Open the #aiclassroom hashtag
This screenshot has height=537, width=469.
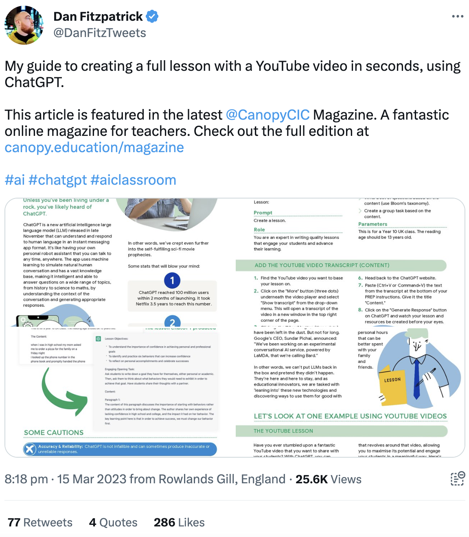(x=133, y=180)
